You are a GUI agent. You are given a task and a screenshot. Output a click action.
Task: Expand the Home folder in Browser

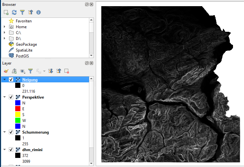[5, 27]
